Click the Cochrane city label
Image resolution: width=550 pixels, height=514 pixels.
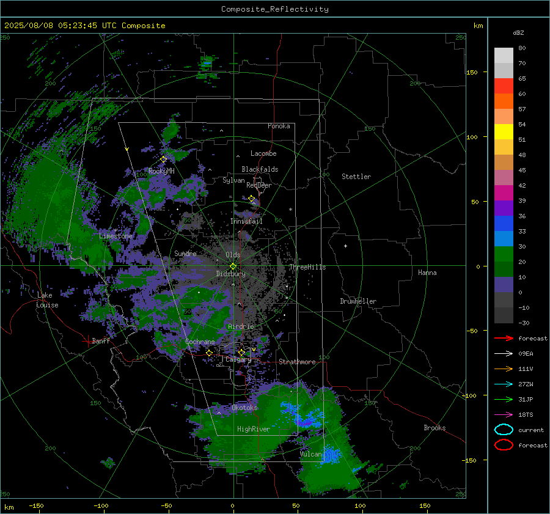200,342
